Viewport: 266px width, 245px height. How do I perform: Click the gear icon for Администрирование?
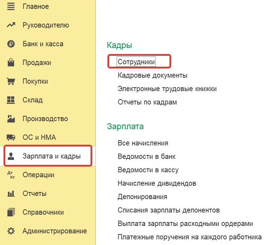coord(11,231)
